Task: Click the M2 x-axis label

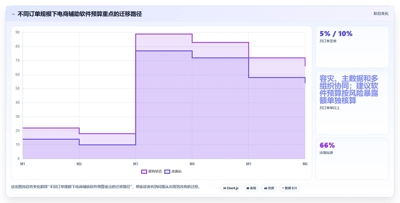Action: [x=79, y=164]
